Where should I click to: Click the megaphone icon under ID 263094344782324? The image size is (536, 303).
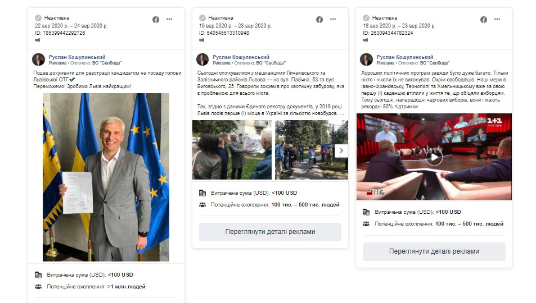pyautogui.click(x=366, y=40)
